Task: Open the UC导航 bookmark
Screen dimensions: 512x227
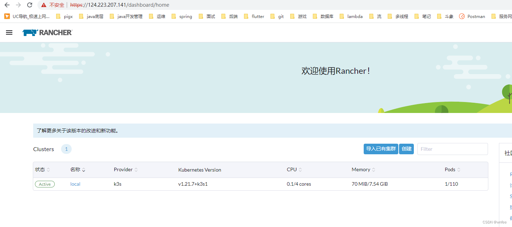Action: click(27, 16)
